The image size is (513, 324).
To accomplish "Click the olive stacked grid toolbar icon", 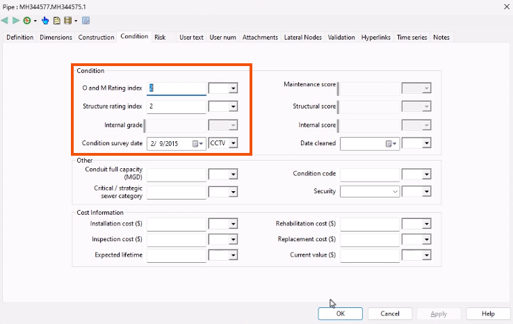I will 67,21.
